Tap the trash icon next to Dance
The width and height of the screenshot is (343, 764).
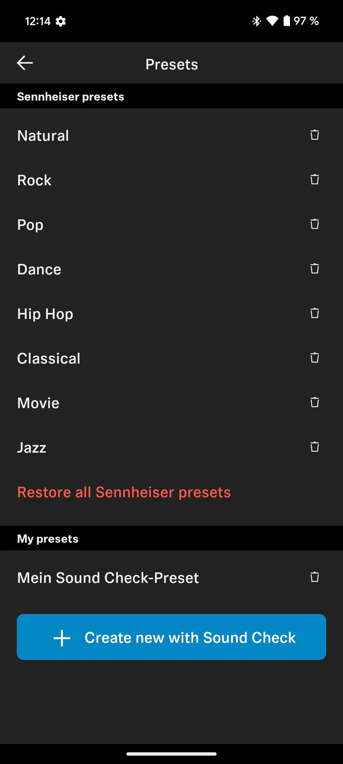pos(314,269)
